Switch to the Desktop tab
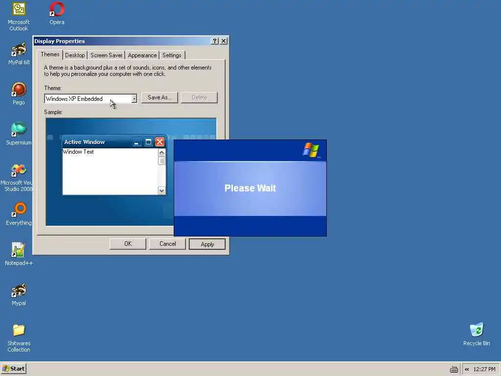501x376 pixels. point(75,55)
